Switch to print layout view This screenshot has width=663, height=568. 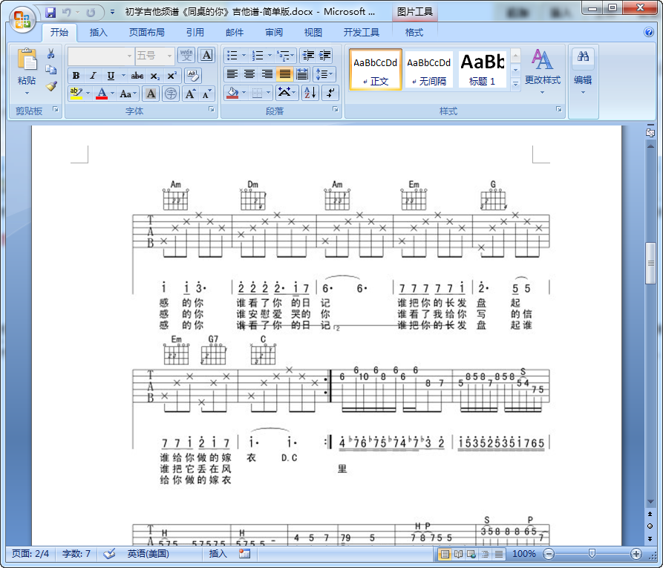point(445,554)
